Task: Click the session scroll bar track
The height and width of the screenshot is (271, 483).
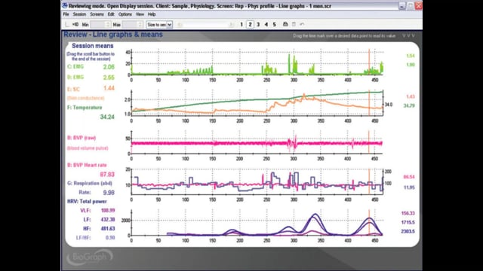Action: (206, 25)
